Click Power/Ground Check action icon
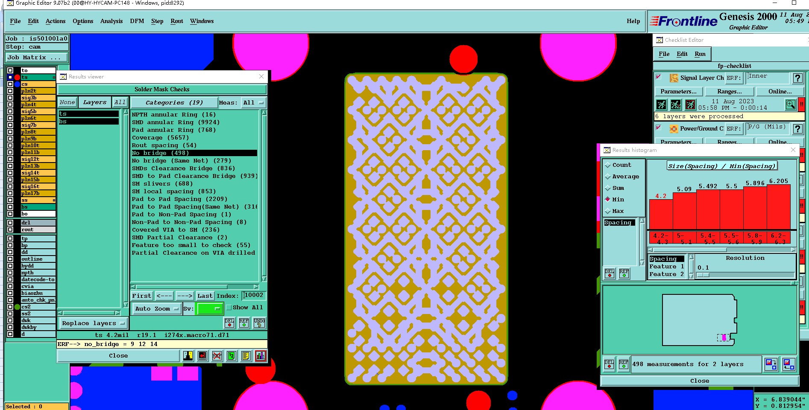 pyautogui.click(x=674, y=128)
